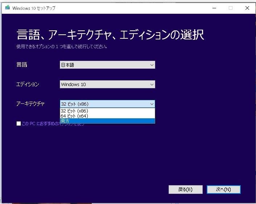The height and width of the screenshot is (204, 256).
Task: Open the エディション dropdown showing Windows 10
Action: tap(107, 84)
